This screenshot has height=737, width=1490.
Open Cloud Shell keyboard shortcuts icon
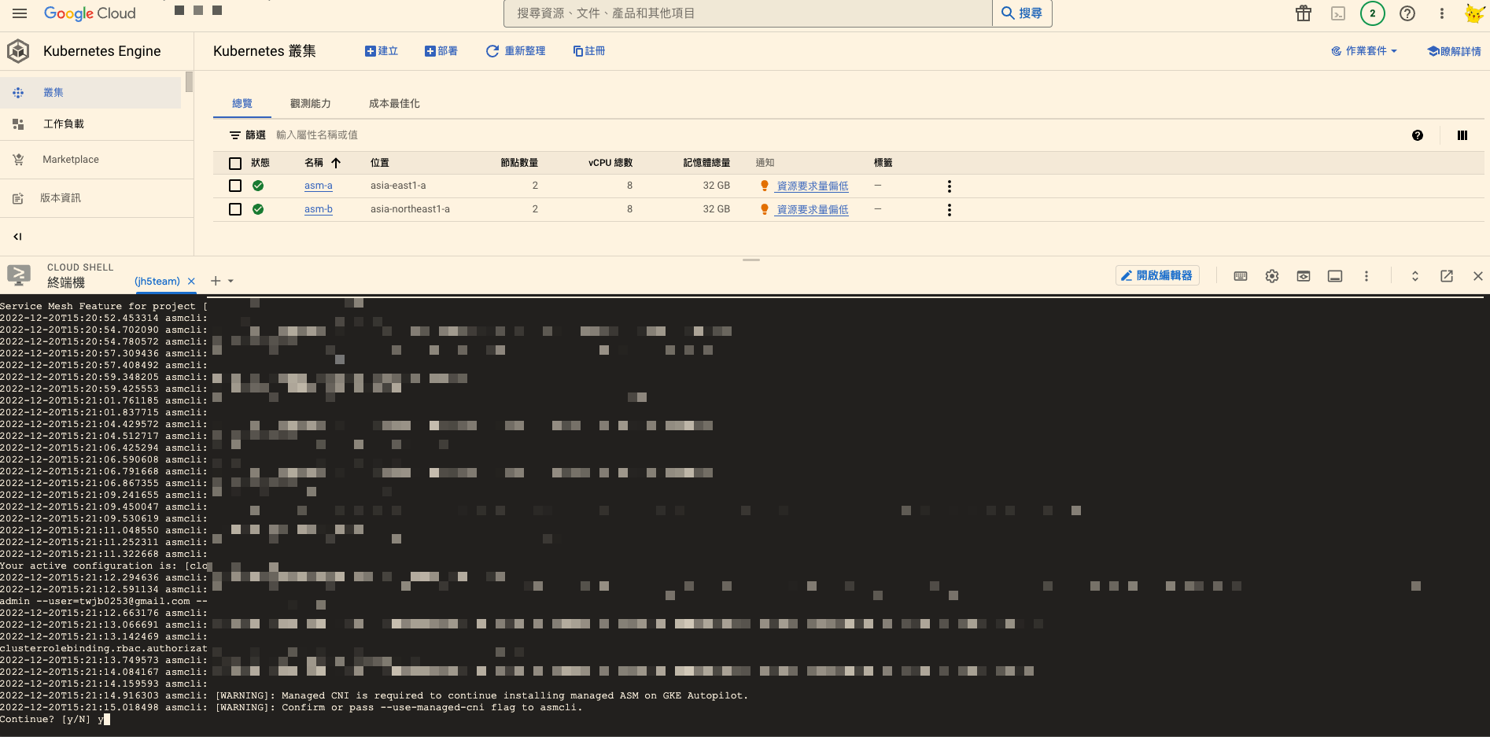click(x=1241, y=276)
